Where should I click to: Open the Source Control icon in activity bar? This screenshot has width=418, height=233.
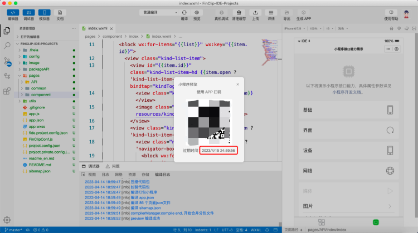pyautogui.click(x=7, y=61)
